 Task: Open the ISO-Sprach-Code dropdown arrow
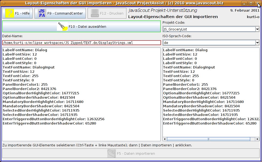pyautogui.click(x=257, y=43)
